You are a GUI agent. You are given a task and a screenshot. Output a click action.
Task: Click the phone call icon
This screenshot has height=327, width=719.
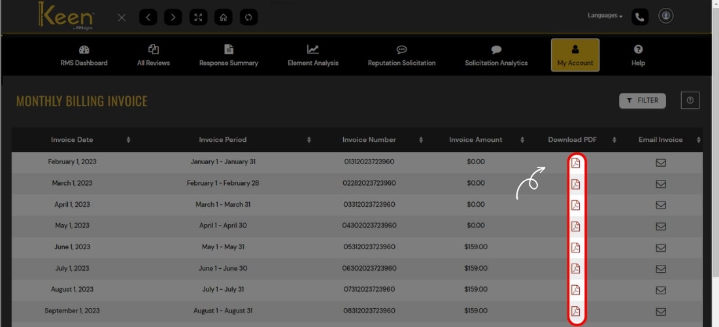coord(640,17)
